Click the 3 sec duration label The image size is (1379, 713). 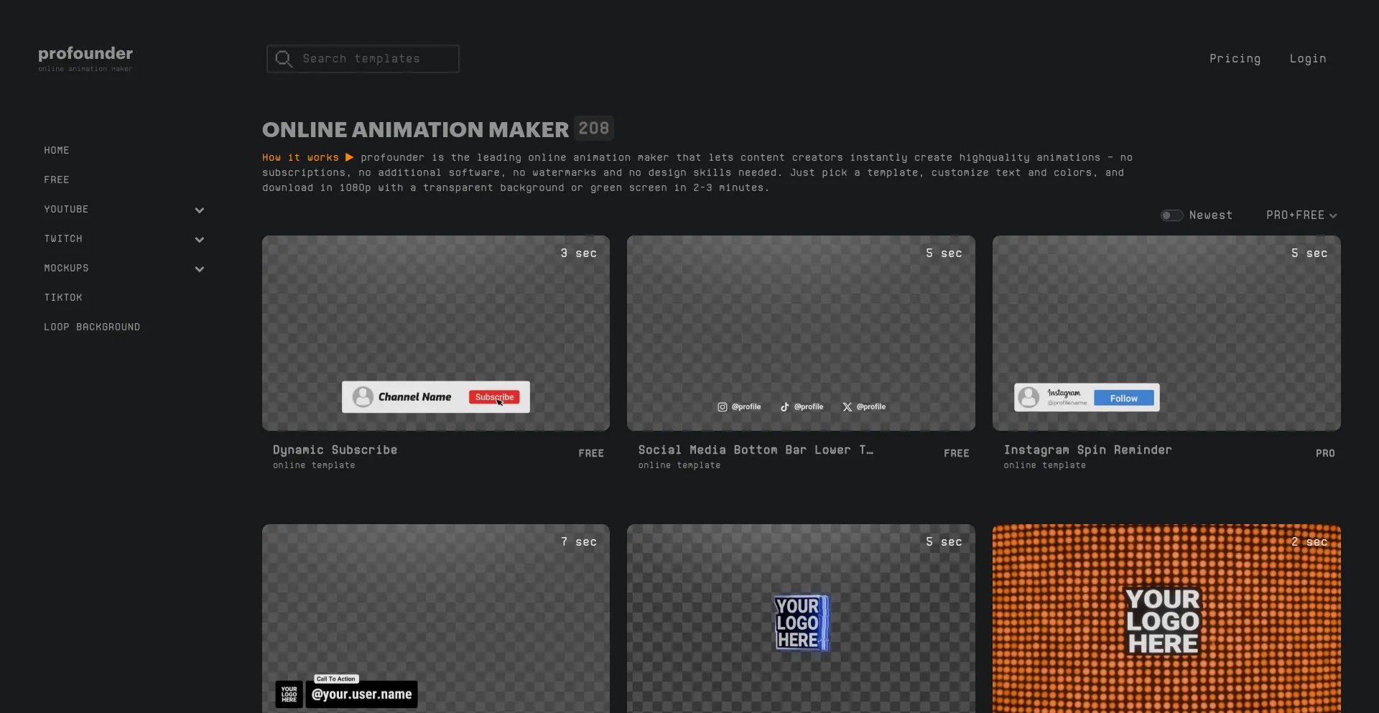579,253
